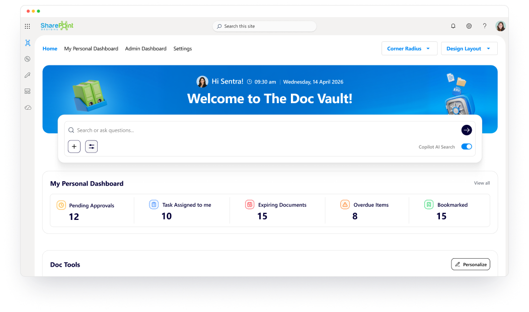
Task: Select the pencil icon in sidebar
Action: (28, 75)
